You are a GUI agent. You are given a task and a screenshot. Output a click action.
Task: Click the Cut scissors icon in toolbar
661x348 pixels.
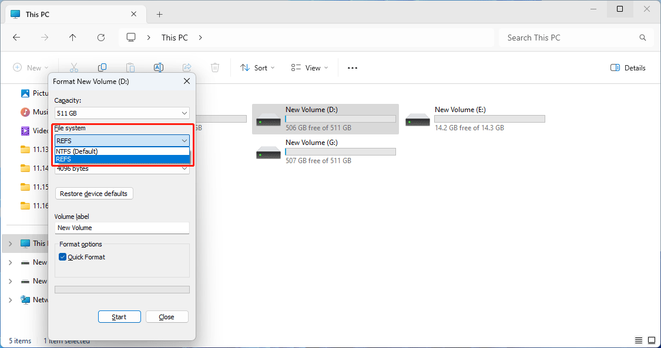pos(74,67)
